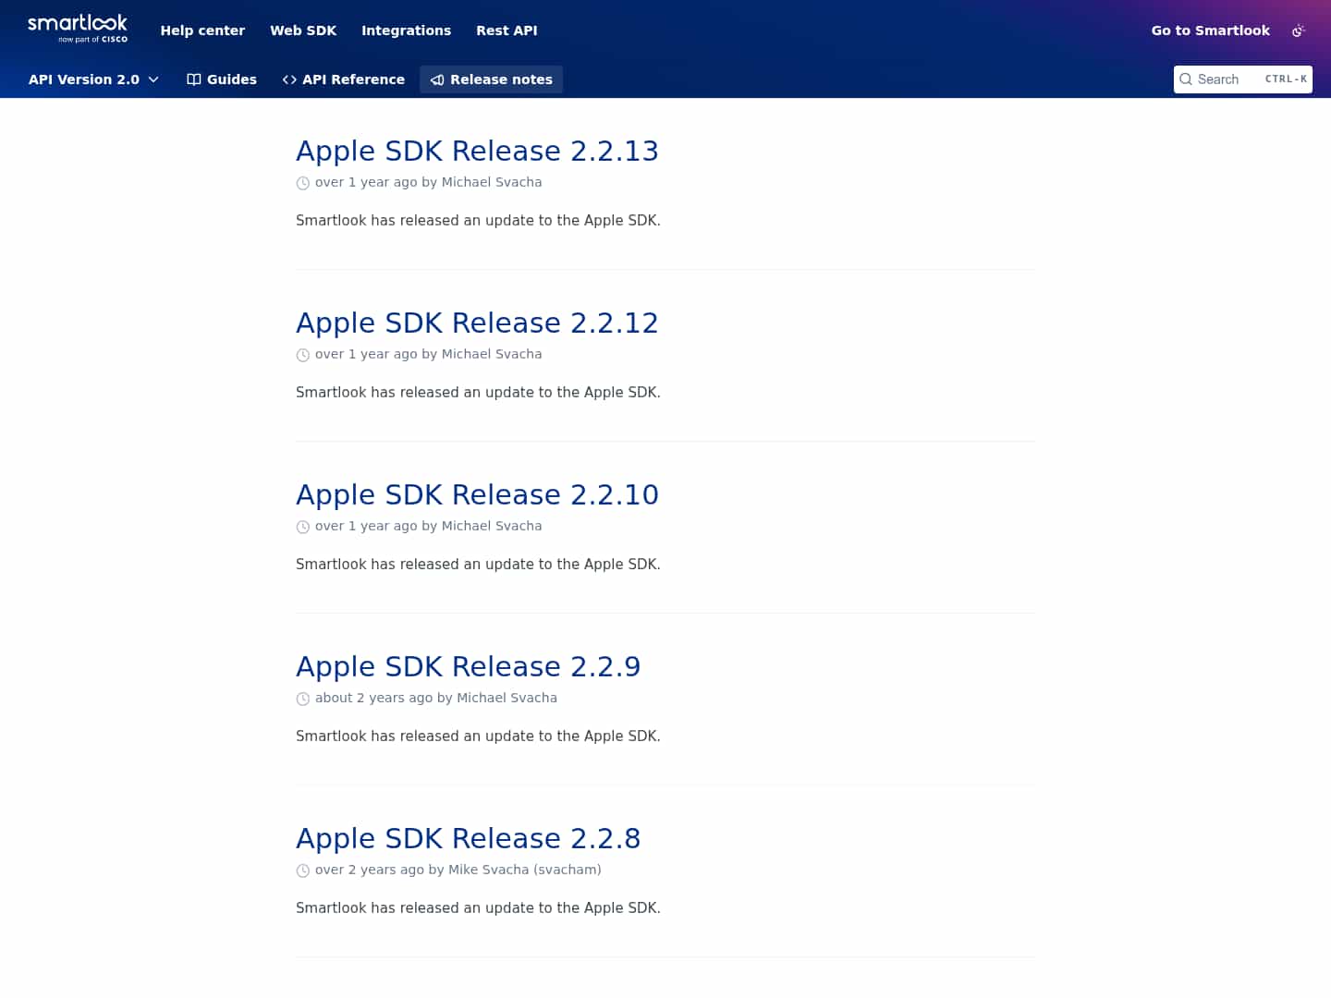Click the Go to Smartlook button
This screenshot has width=1331, height=998.
1210,30
